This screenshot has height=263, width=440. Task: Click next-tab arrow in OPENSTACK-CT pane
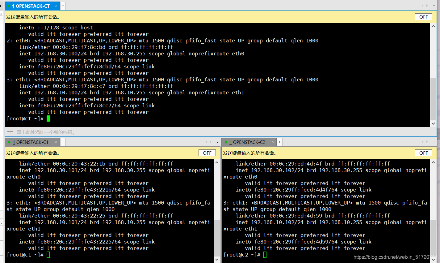click(x=427, y=6)
